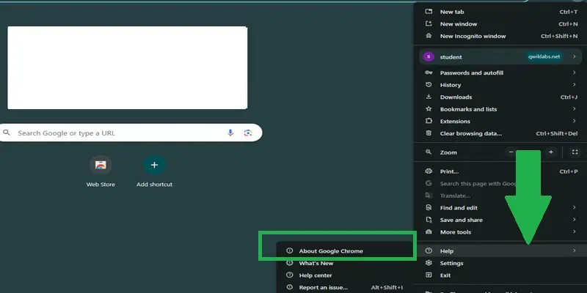Expand Bookmarks and lists submenu arrow

[575, 109]
